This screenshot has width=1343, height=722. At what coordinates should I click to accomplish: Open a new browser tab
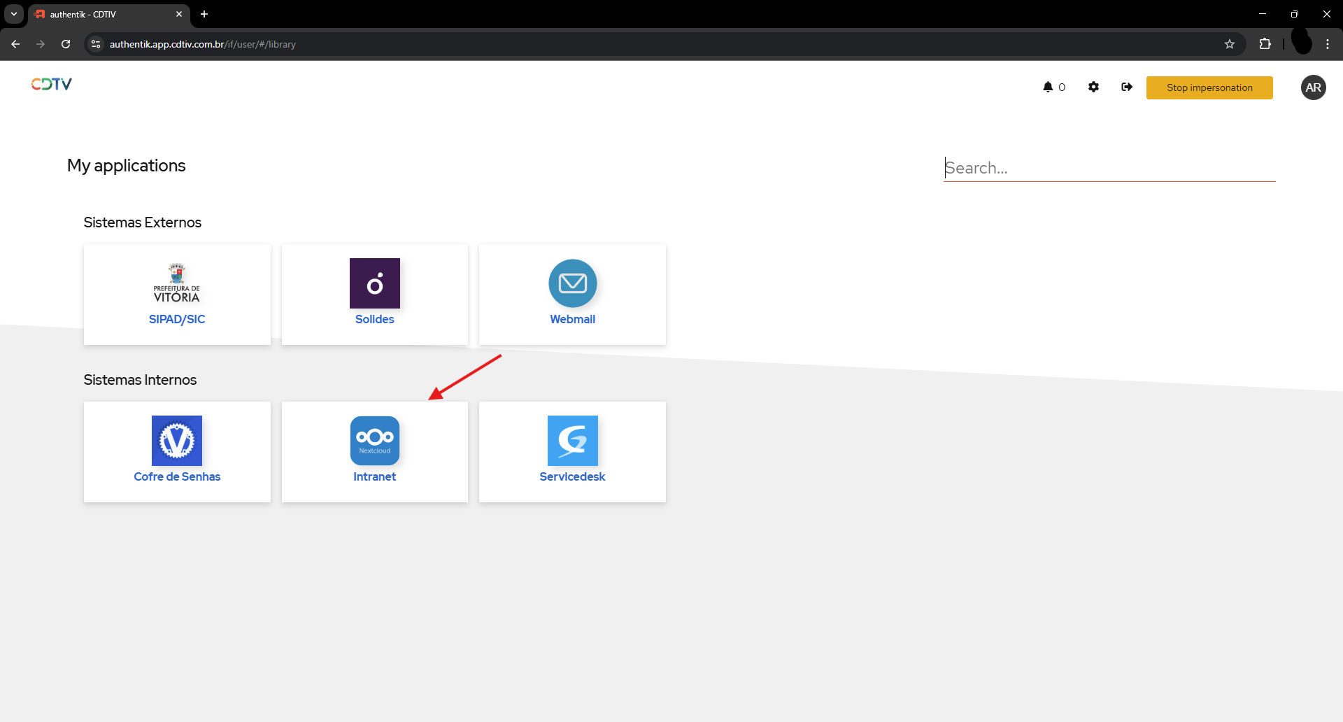(204, 14)
